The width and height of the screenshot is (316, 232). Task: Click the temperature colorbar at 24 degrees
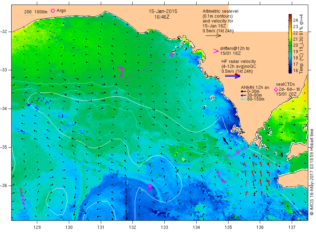(x=290, y=20)
